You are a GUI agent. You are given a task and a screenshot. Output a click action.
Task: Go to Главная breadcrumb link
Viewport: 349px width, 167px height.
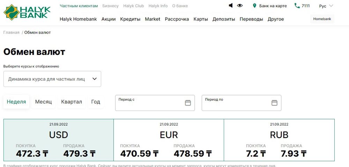point(12,32)
